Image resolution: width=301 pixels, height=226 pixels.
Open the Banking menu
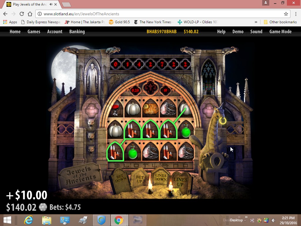77,31
